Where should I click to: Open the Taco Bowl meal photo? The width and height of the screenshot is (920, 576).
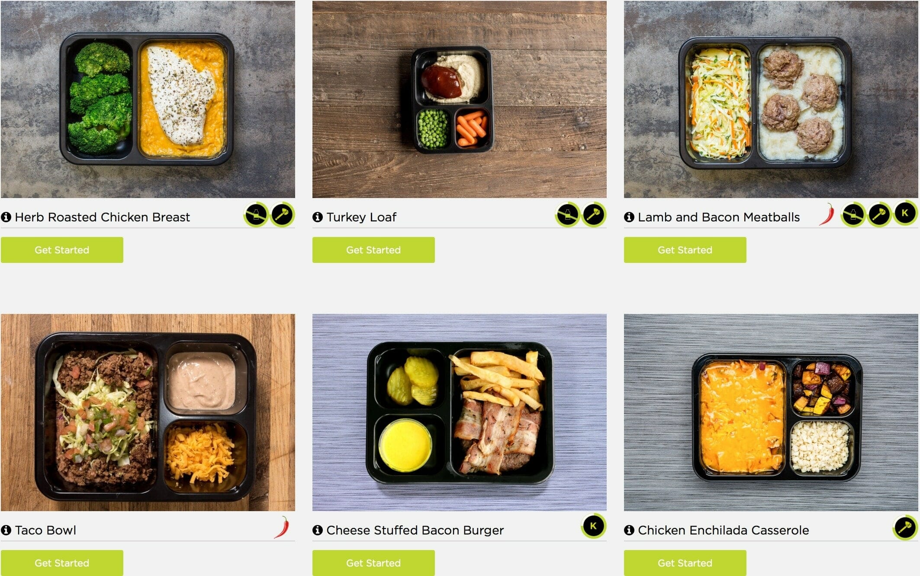[148, 413]
